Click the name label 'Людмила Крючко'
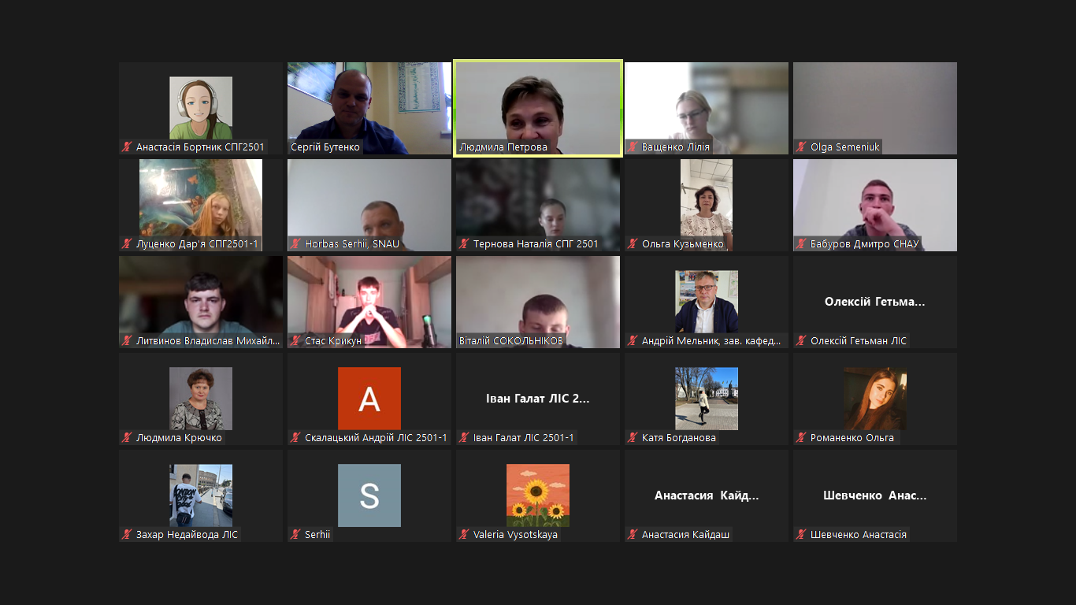 179,438
